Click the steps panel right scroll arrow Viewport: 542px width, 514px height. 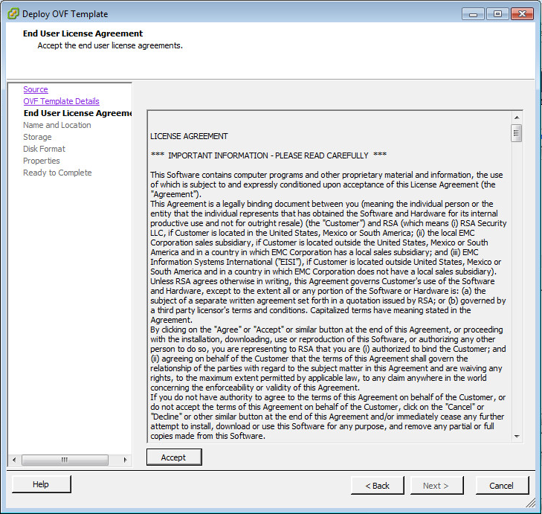125,460
